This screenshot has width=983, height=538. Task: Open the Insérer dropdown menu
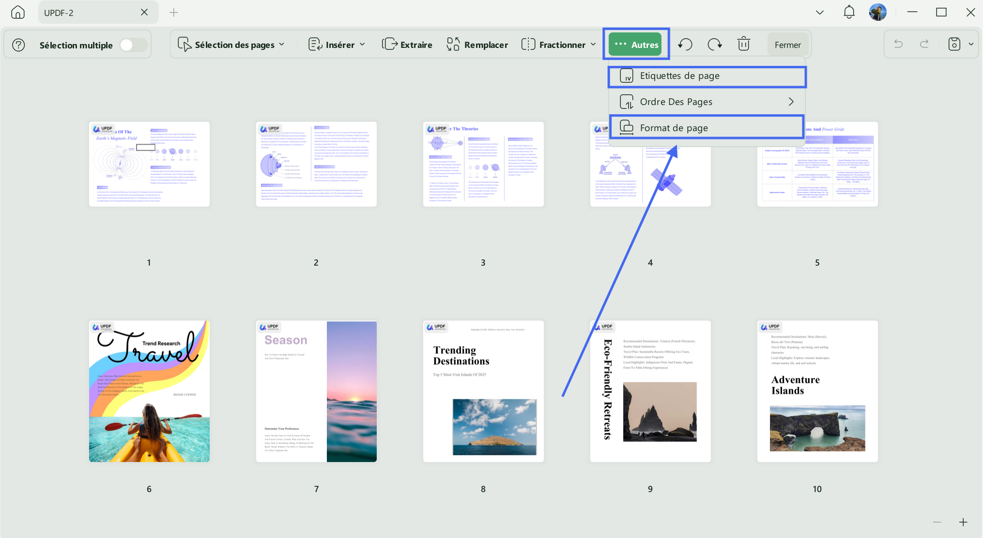337,45
